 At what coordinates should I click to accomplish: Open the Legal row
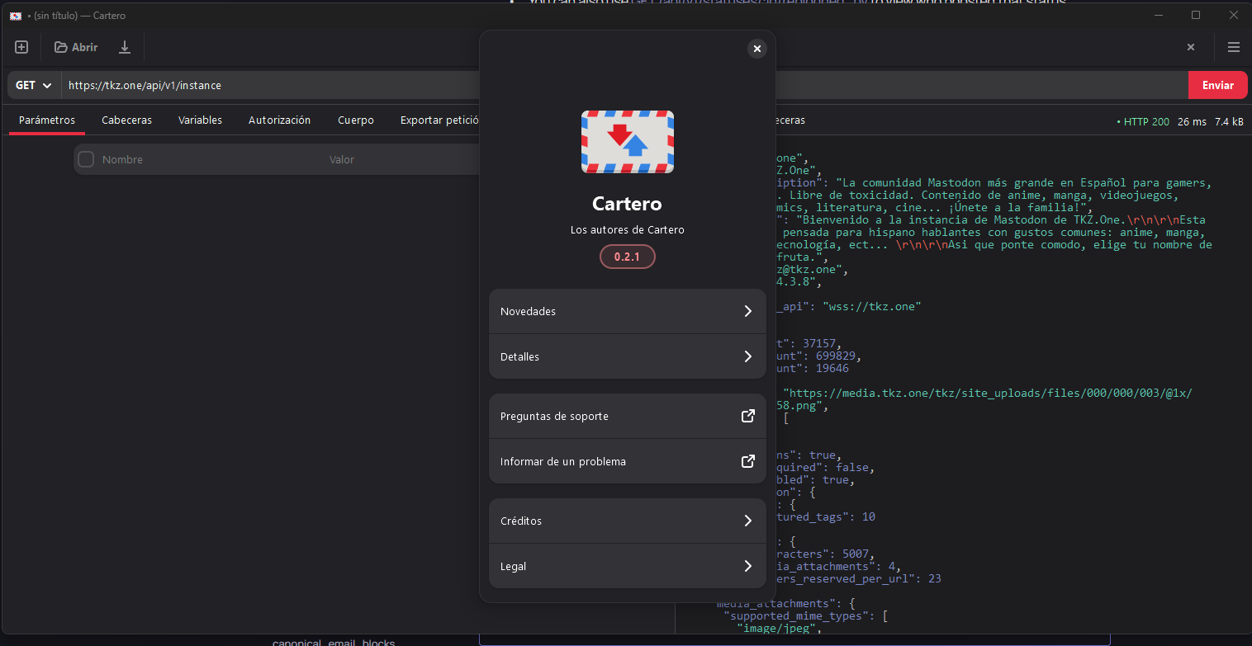(x=628, y=566)
